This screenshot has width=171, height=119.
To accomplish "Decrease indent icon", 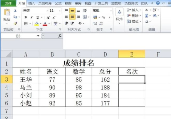I will [66, 23].
